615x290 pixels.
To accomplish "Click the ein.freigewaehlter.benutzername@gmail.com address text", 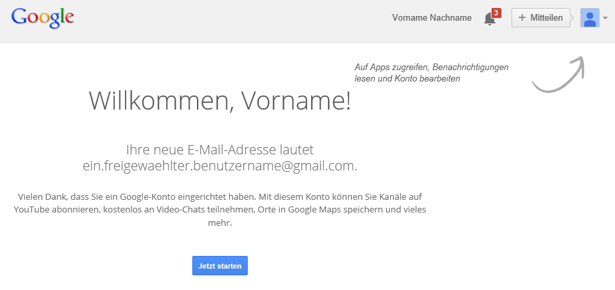I will coord(220,166).
